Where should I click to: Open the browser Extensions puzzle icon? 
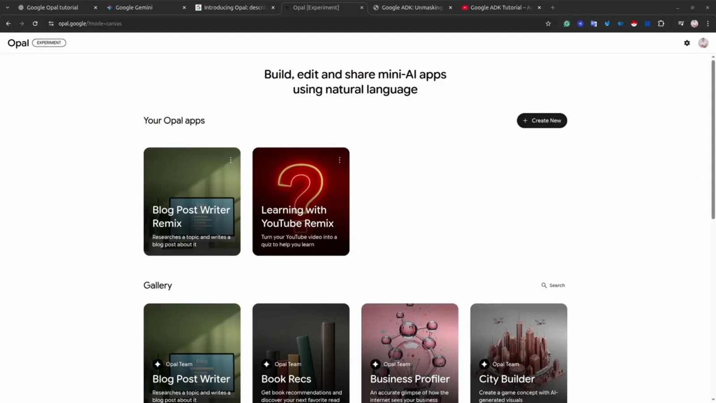point(661,24)
